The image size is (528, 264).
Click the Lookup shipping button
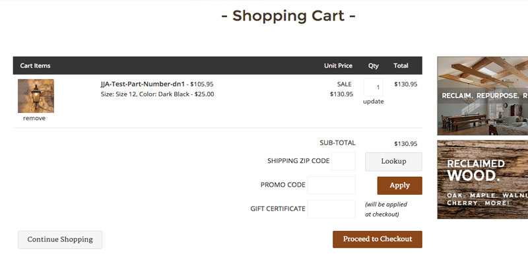tap(393, 161)
